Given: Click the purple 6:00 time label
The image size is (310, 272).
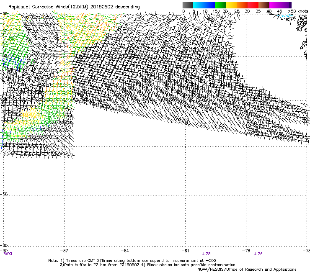Looking at the screenshot, I should click(x=8, y=254).
